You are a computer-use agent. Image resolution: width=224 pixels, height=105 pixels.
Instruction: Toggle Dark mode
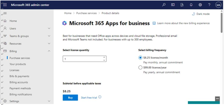coord(201,14)
